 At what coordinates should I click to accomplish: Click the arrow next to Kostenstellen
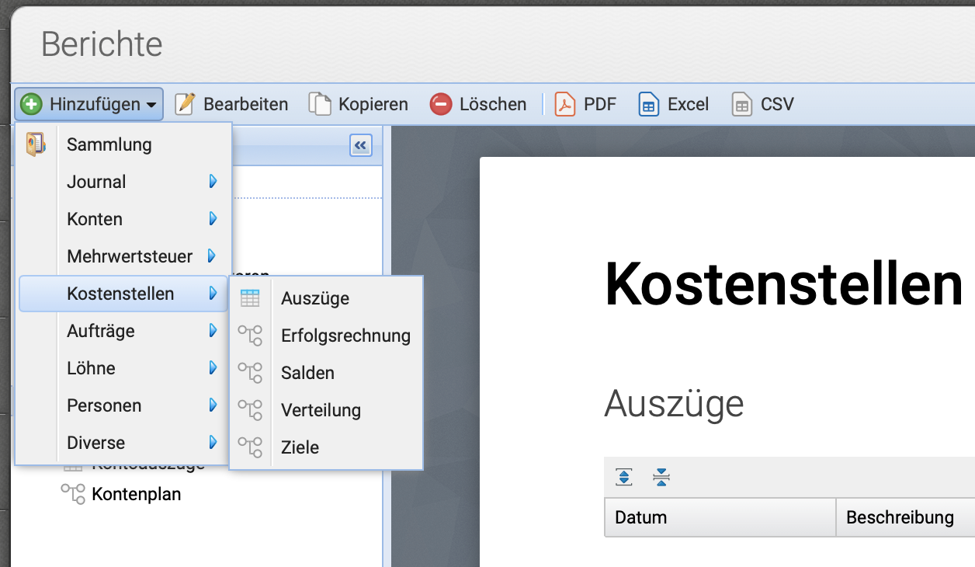coord(213,294)
